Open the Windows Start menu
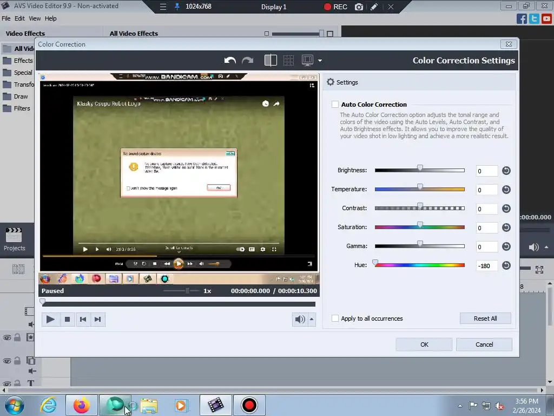Screen dimensions: 554x416 coord(15,405)
